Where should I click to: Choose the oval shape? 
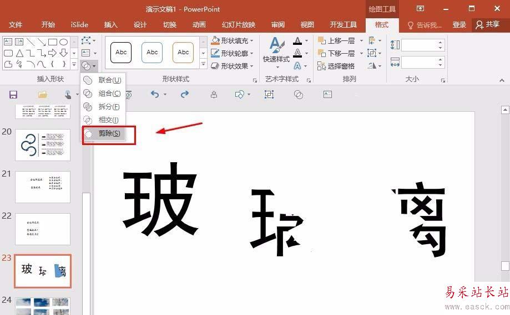click(63, 42)
